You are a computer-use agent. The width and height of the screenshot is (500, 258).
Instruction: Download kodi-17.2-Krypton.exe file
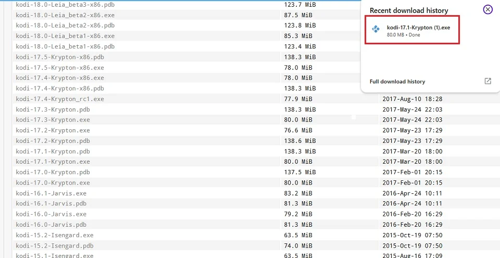pos(53,130)
